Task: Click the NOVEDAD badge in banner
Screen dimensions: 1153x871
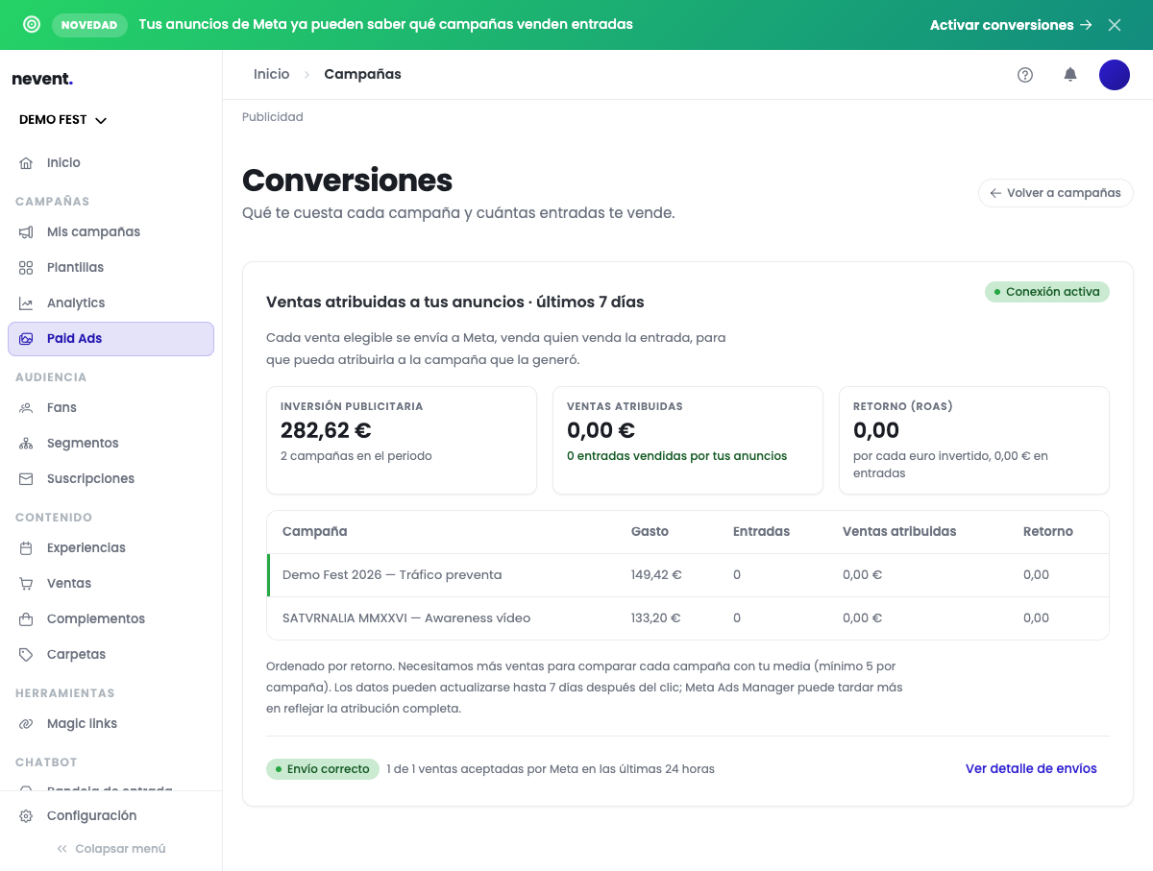Action: pos(89,25)
